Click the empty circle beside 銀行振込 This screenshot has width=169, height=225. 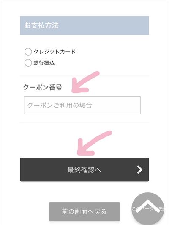[28, 63]
